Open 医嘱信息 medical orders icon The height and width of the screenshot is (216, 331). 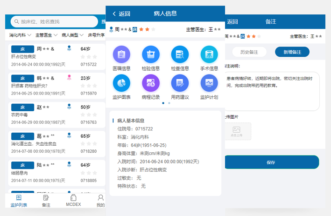121,55
